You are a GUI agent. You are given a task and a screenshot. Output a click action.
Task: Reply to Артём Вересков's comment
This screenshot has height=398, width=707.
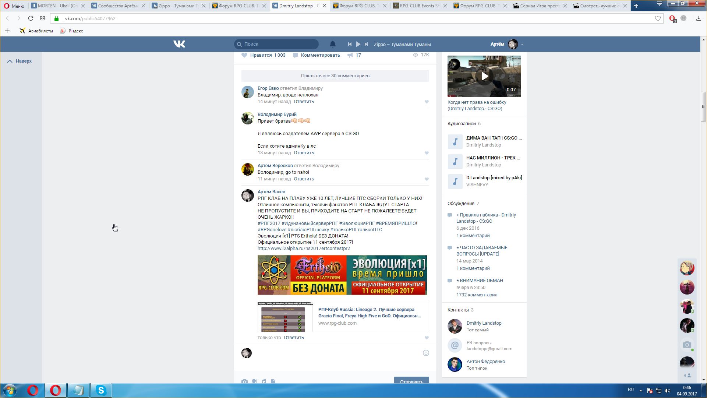pos(304,179)
